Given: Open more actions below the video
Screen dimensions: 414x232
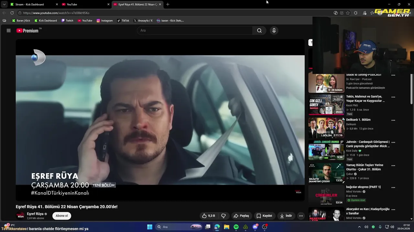Looking at the screenshot, I should coord(301,216).
